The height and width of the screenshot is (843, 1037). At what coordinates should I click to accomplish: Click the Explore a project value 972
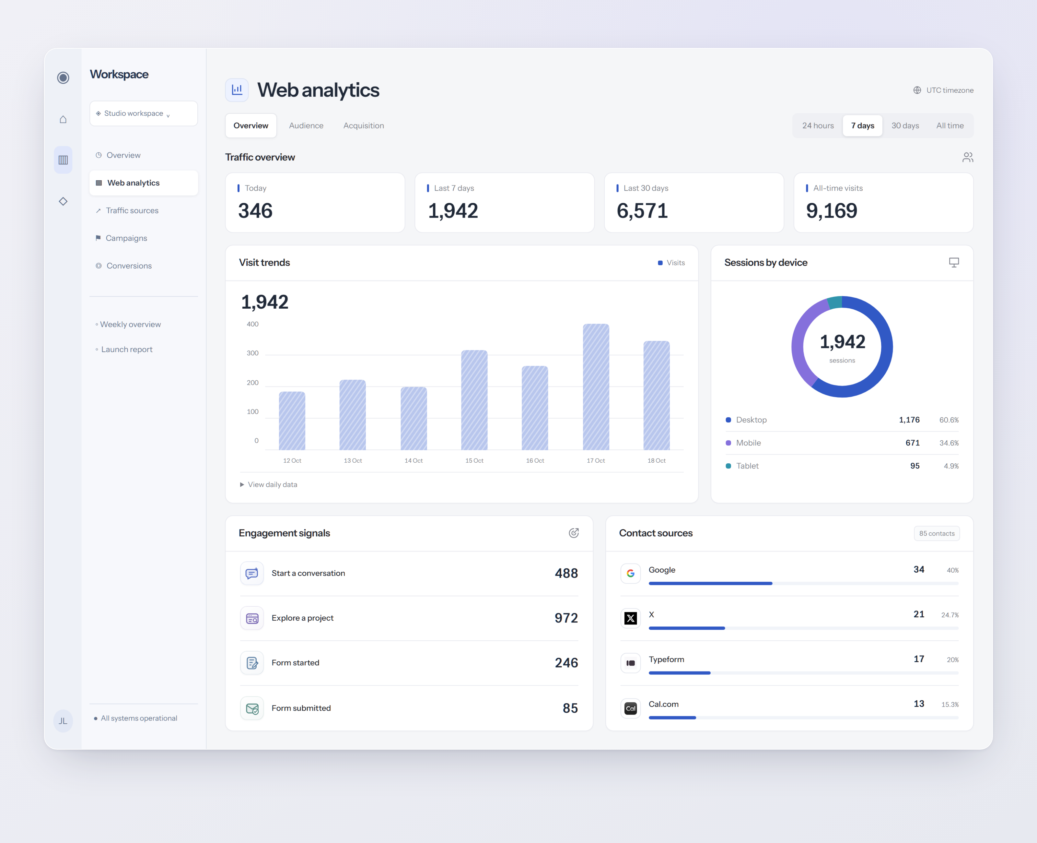click(x=566, y=618)
